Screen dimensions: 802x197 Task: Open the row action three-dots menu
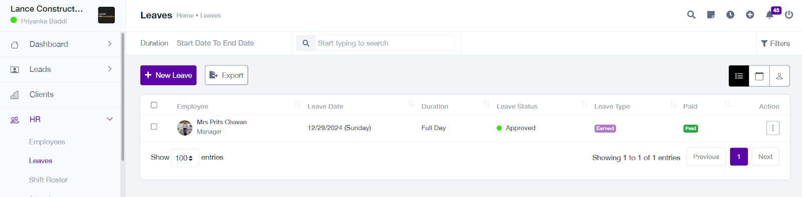pyautogui.click(x=773, y=128)
